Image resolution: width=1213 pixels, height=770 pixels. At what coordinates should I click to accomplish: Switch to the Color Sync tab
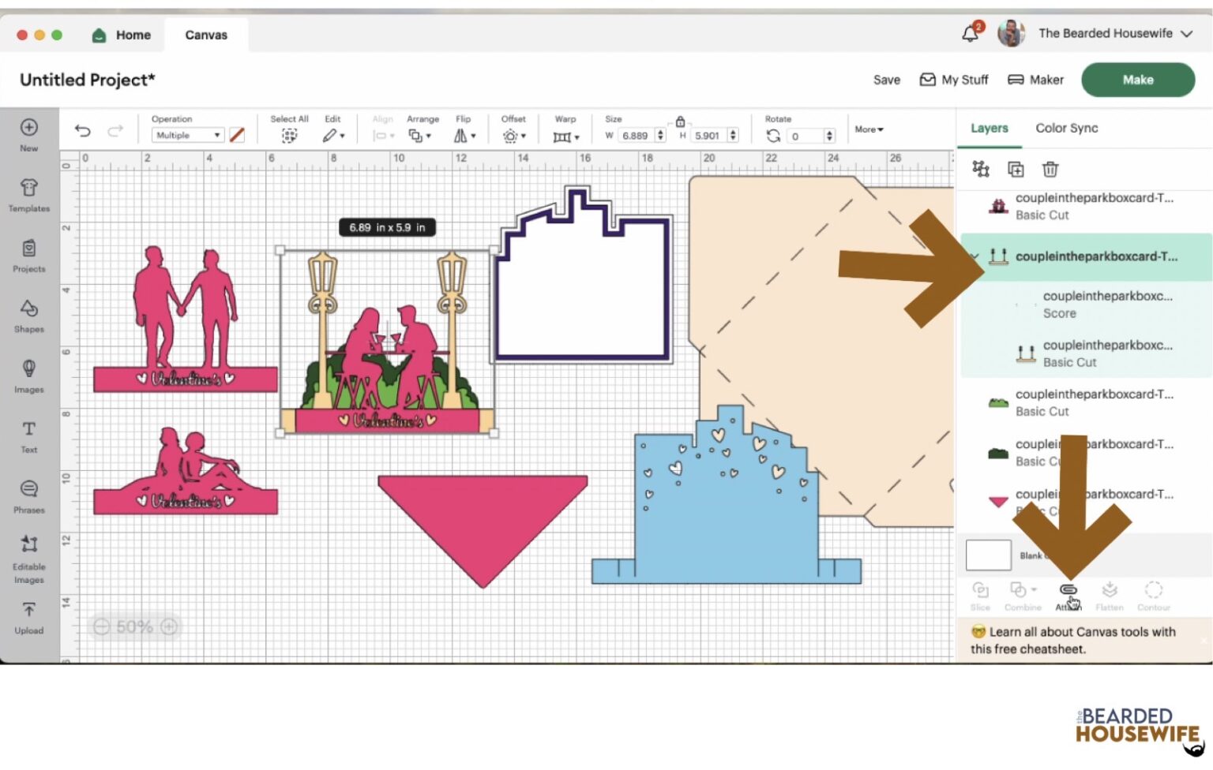pos(1066,129)
